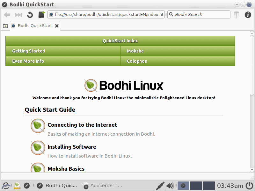Open the QuickStart Index header
This screenshot has height=191, width=255.
[x=120, y=41]
